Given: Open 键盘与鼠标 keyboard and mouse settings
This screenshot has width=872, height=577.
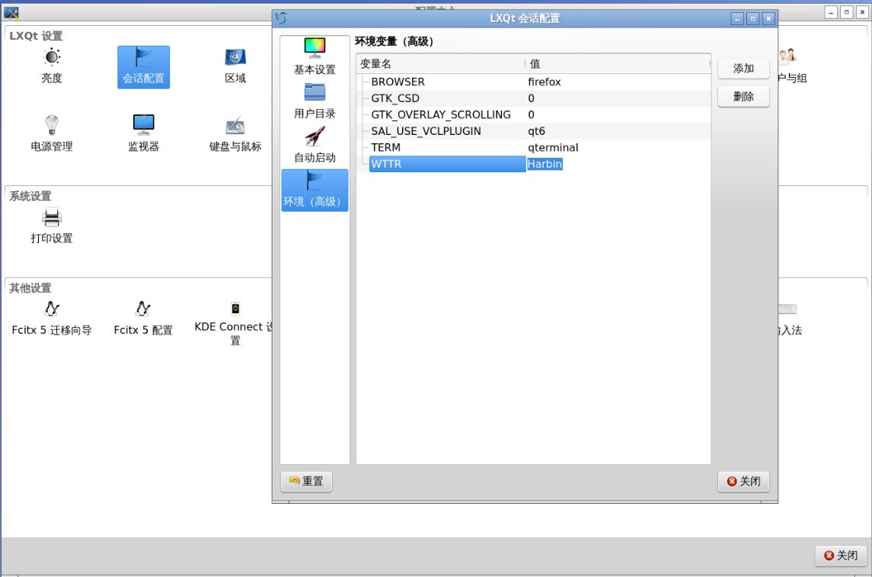Looking at the screenshot, I should pos(235,133).
